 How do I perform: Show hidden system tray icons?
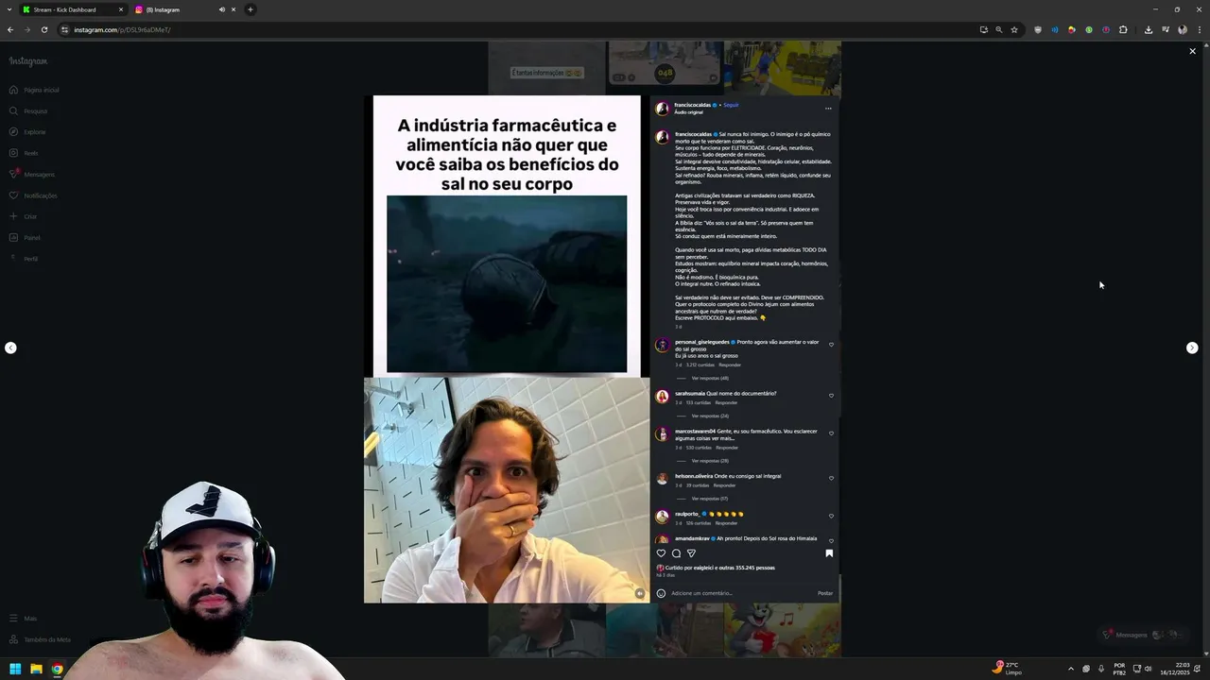(x=1070, y=669)
